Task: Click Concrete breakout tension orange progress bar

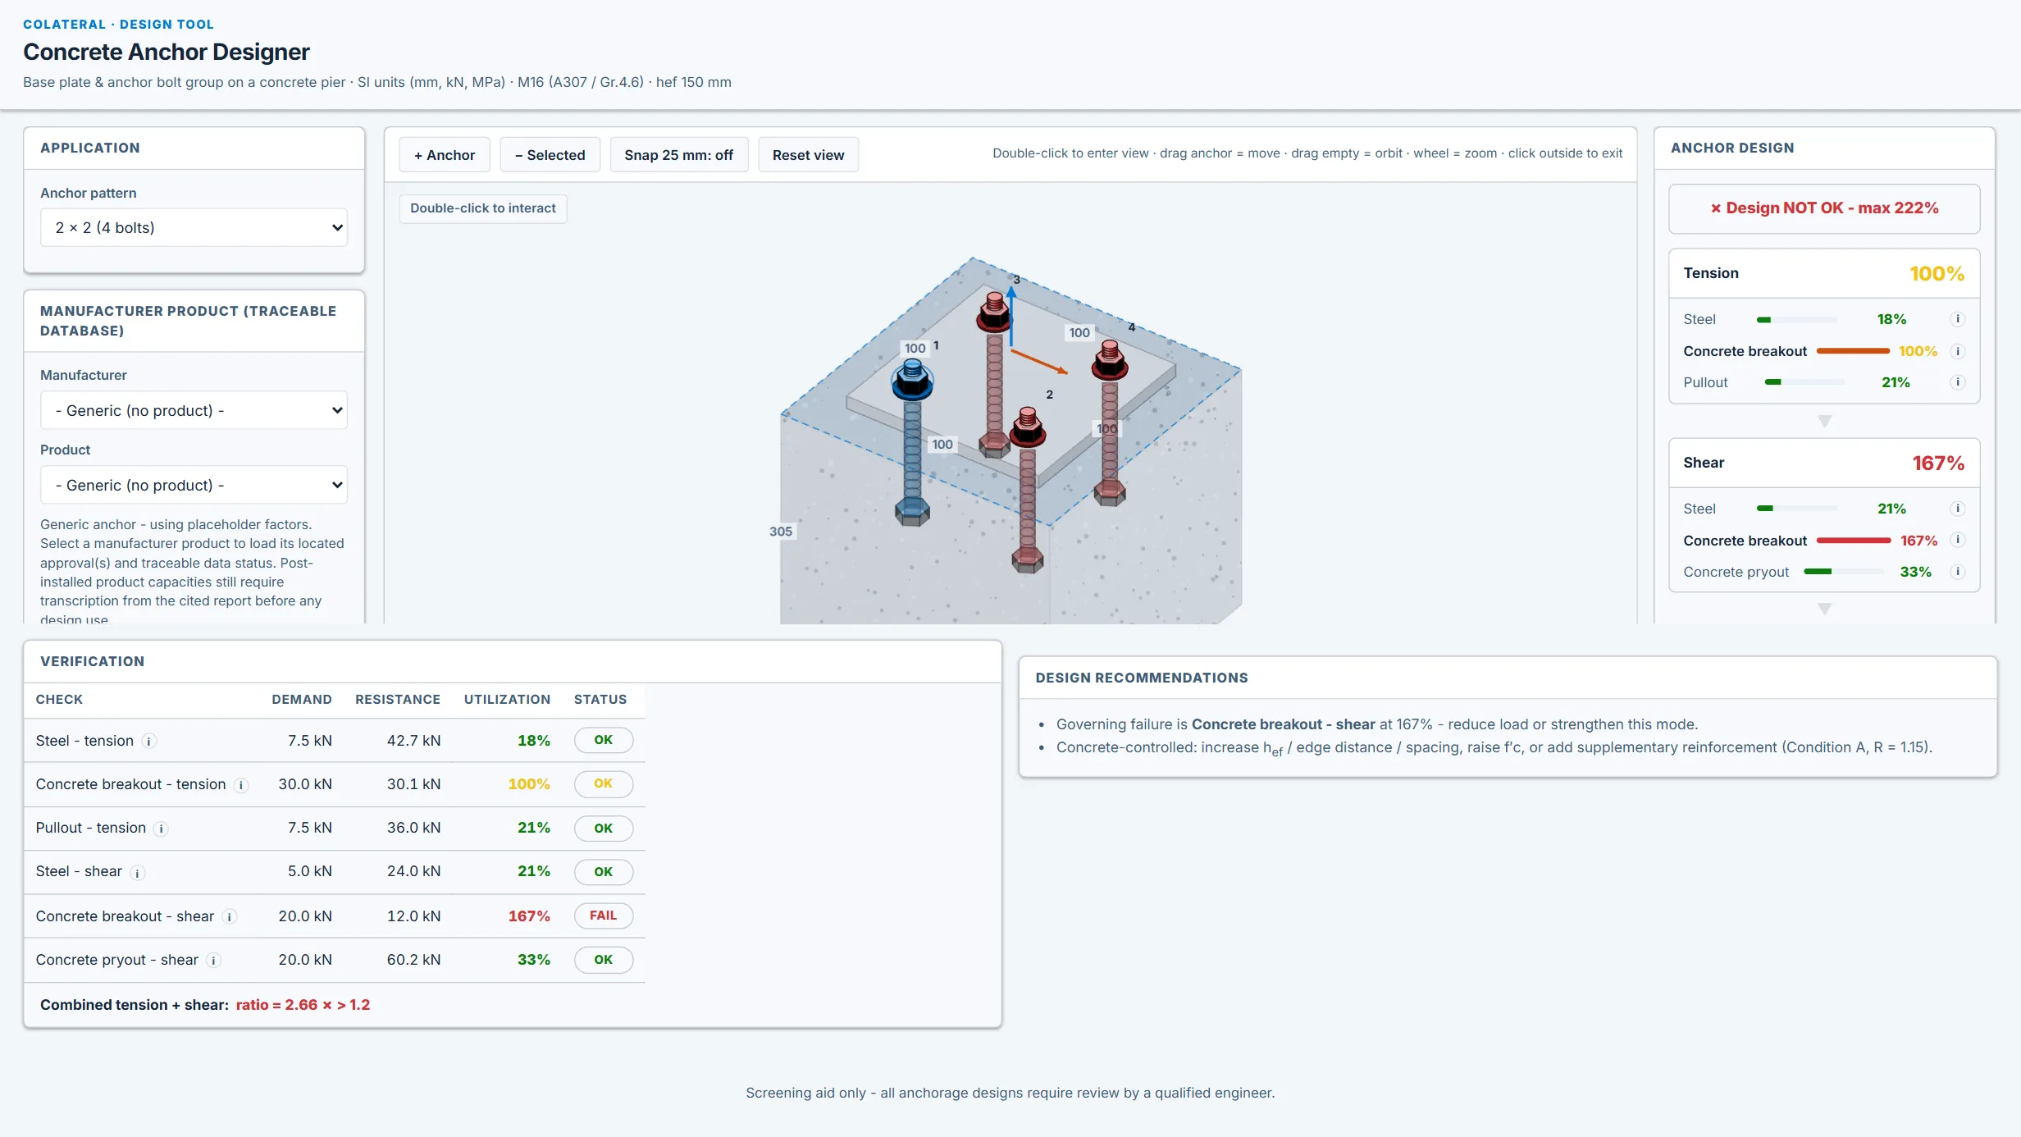Action: pos(1853,351)
